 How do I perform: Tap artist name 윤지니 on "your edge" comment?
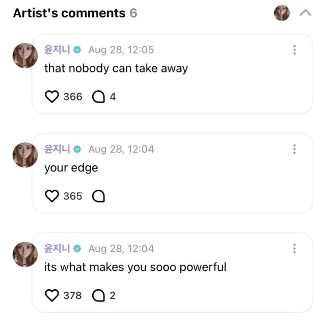57,149
